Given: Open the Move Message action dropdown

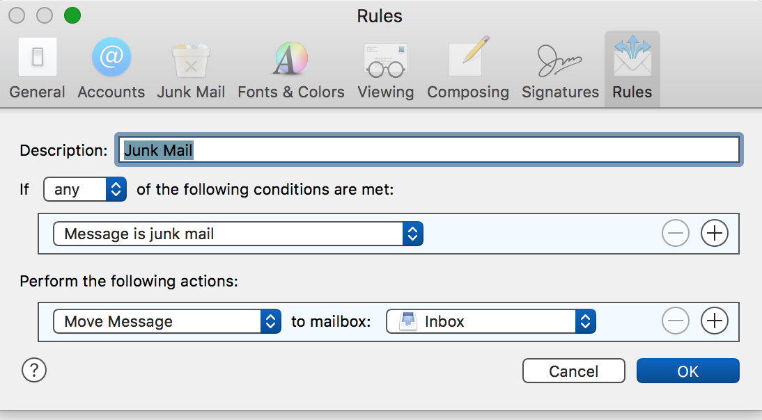Looking at the screenshot, I should (x=167, y=321).
